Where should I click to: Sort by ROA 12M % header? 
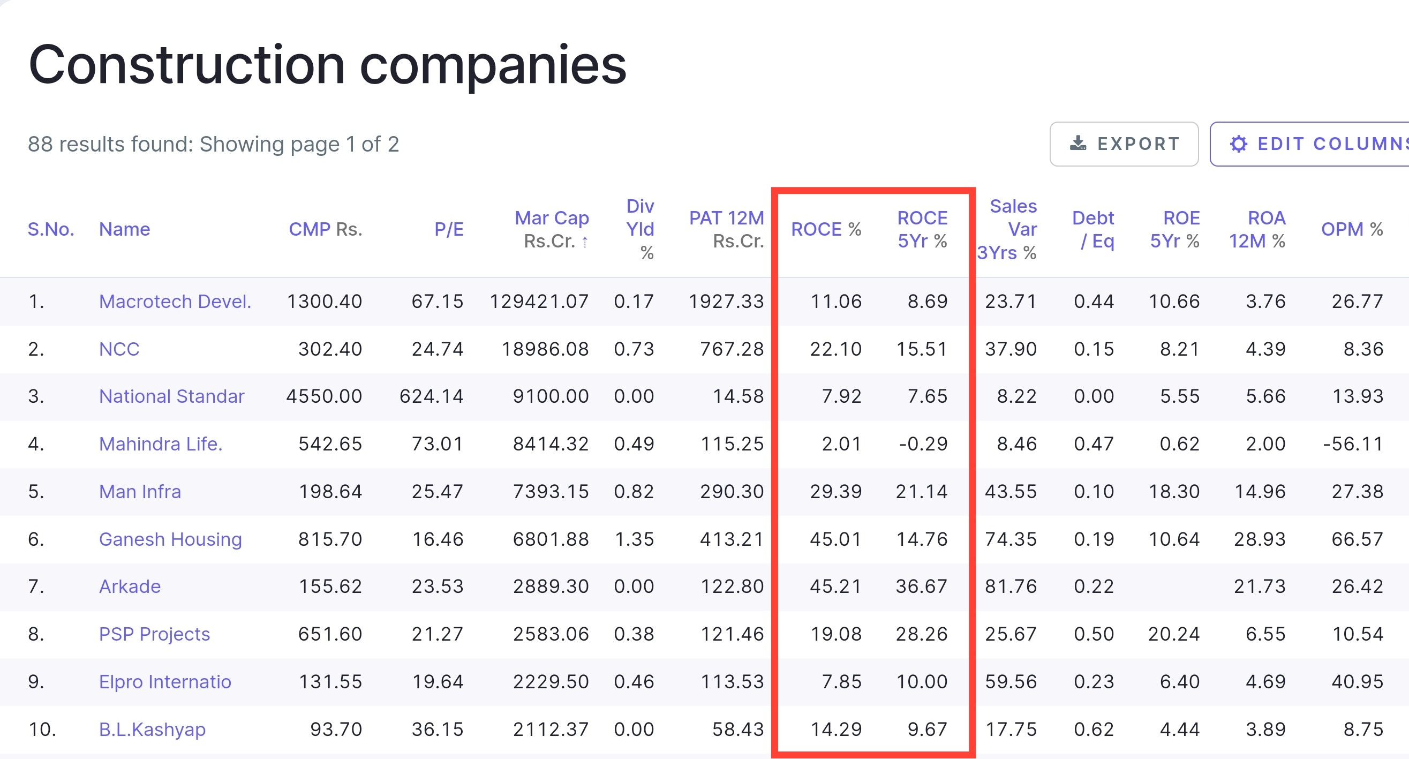[x=1257, y=229]
